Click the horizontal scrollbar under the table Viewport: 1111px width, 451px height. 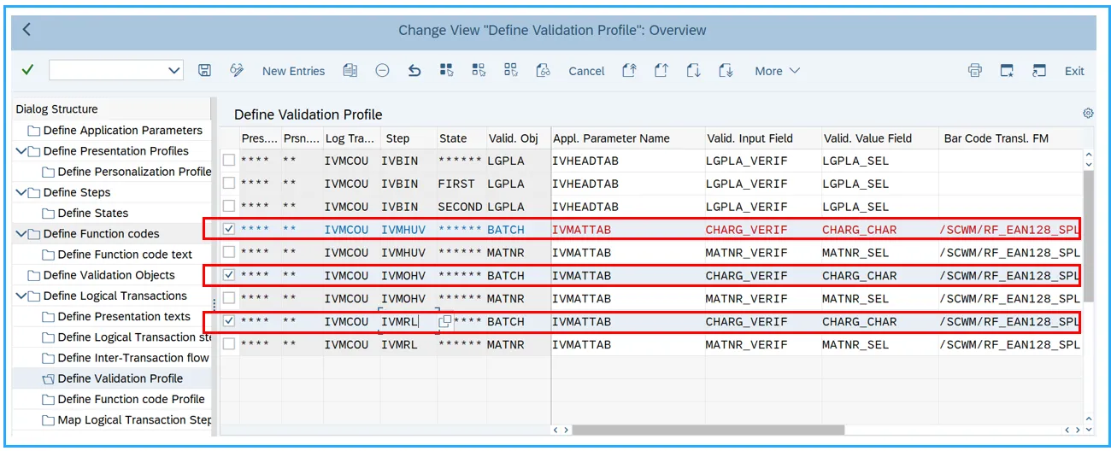(x=708, y=430)
